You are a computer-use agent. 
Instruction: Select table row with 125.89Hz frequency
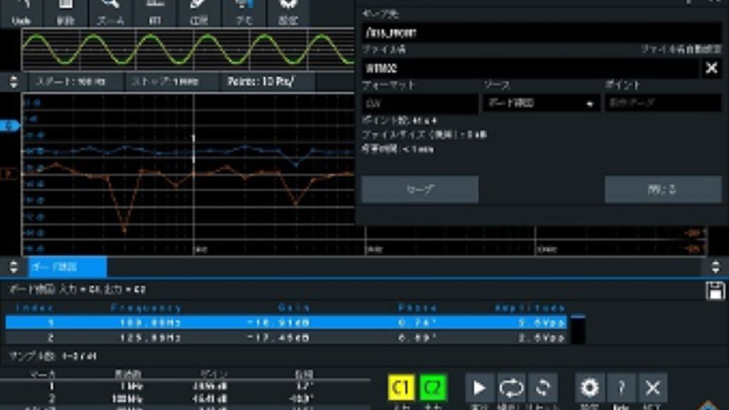(x=285, y=337)
